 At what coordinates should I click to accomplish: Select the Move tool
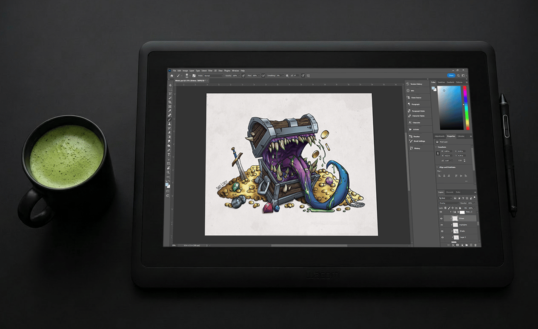point(170,85)
